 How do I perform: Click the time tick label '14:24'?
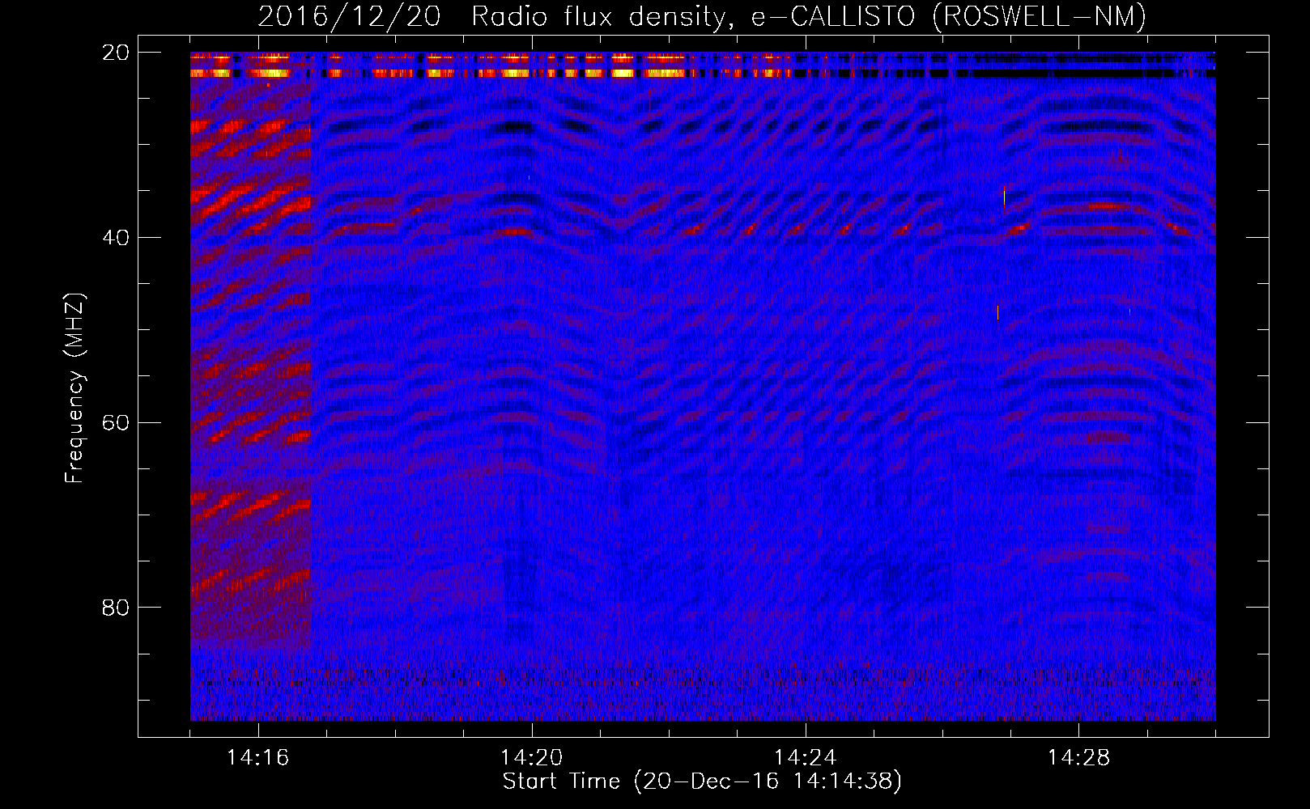(806, 757)
